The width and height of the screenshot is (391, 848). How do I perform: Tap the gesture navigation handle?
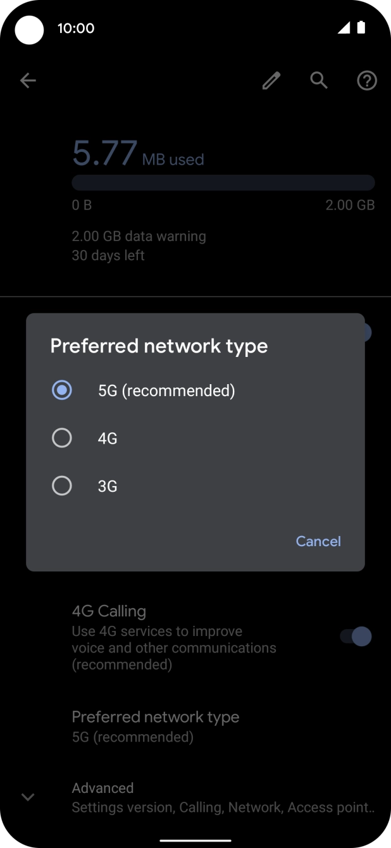tap(195, 835)
